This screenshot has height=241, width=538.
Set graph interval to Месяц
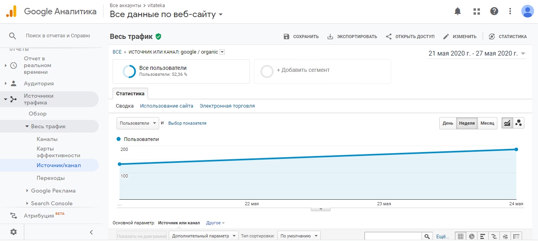(x=487, y=123)
